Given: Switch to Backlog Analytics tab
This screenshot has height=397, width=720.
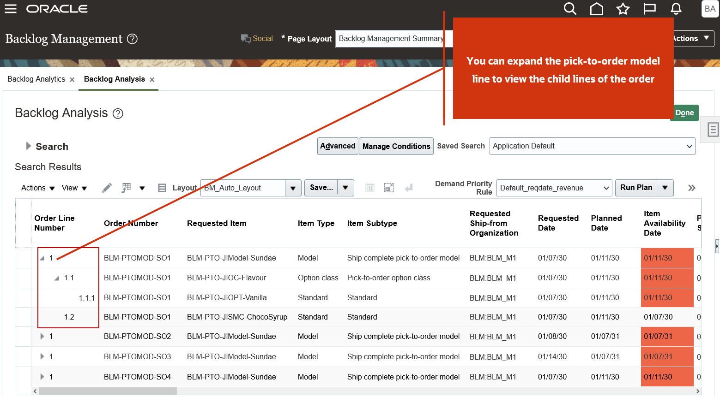Looking at the screenshot, I should coord(36,79).
